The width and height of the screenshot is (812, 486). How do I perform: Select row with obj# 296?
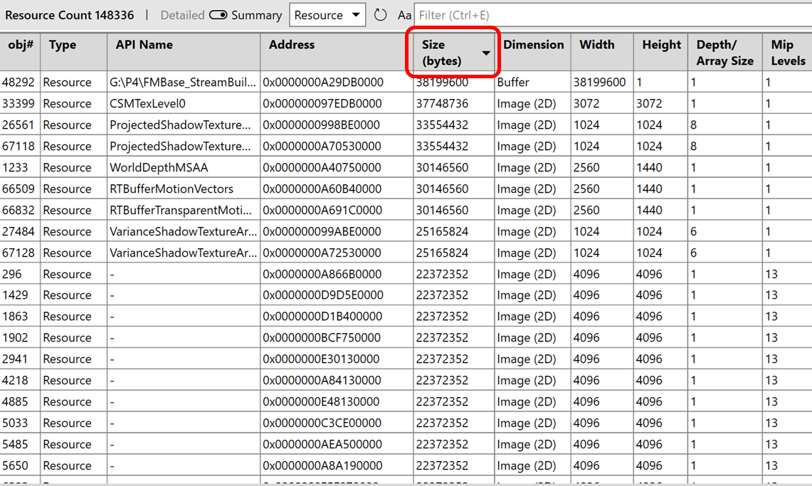[406, 274]
